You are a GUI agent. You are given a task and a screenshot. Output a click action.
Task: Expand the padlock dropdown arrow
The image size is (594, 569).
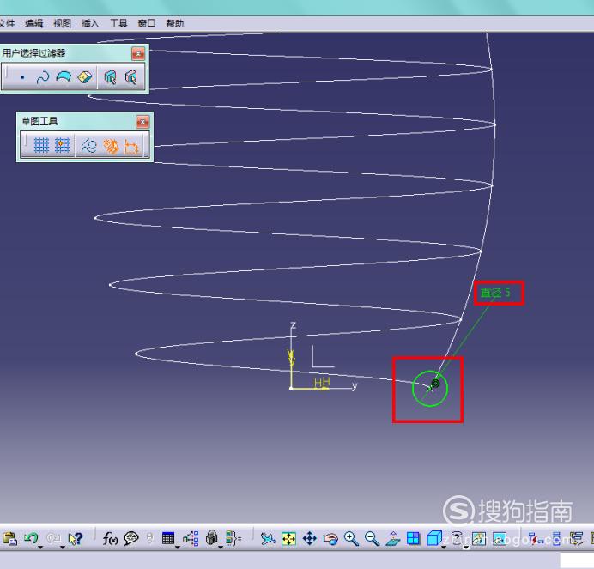click(221, 547)
